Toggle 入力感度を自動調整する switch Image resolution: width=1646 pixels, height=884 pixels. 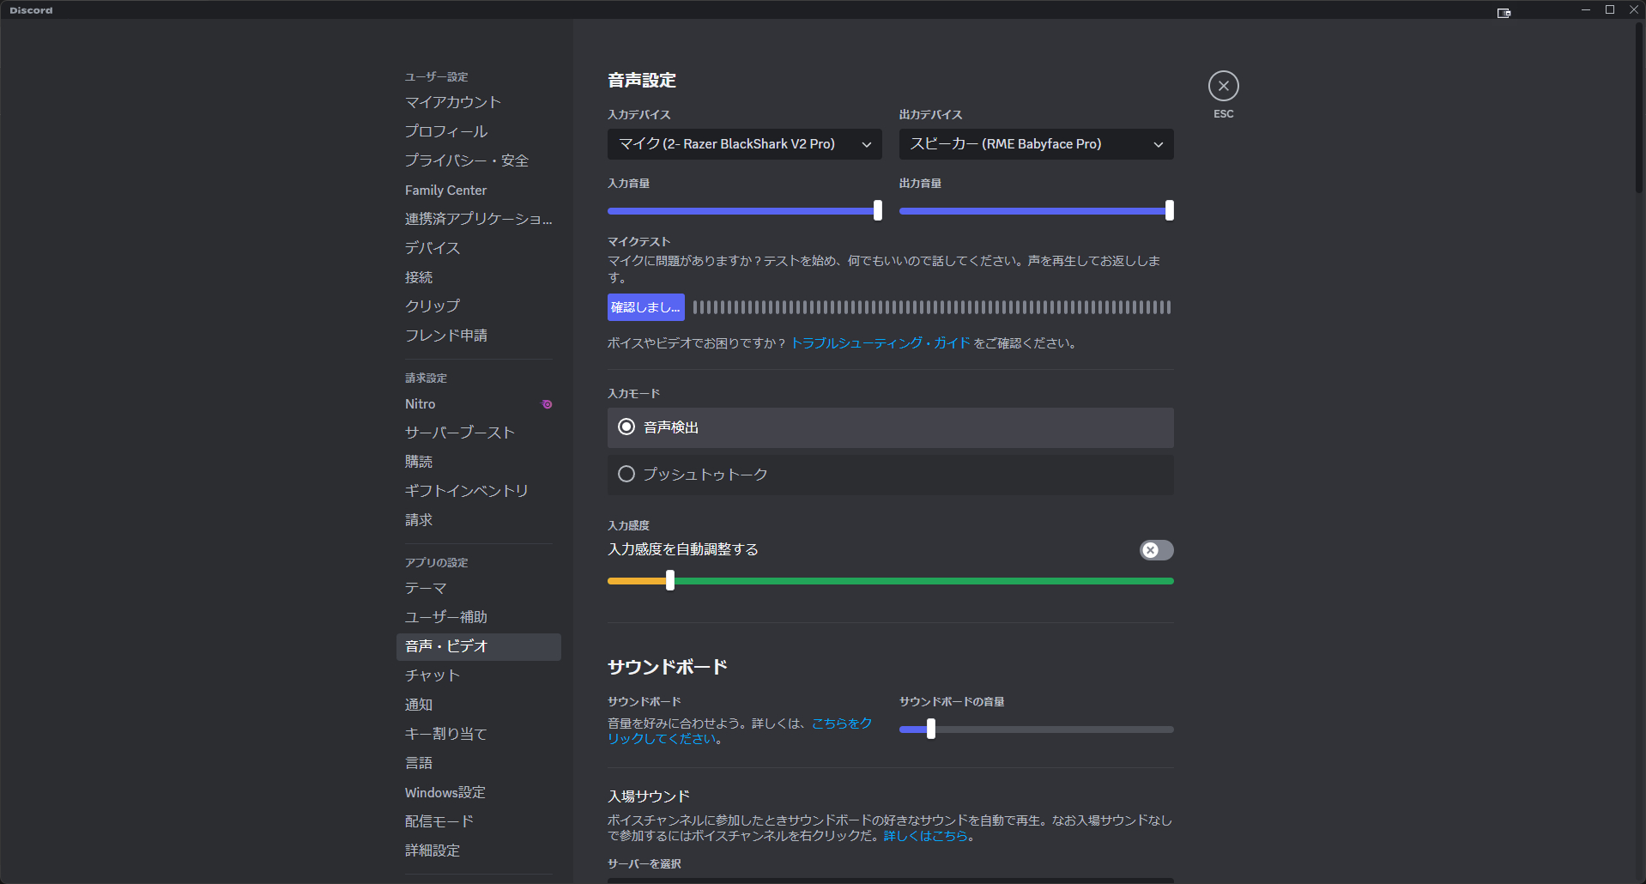1156,550
